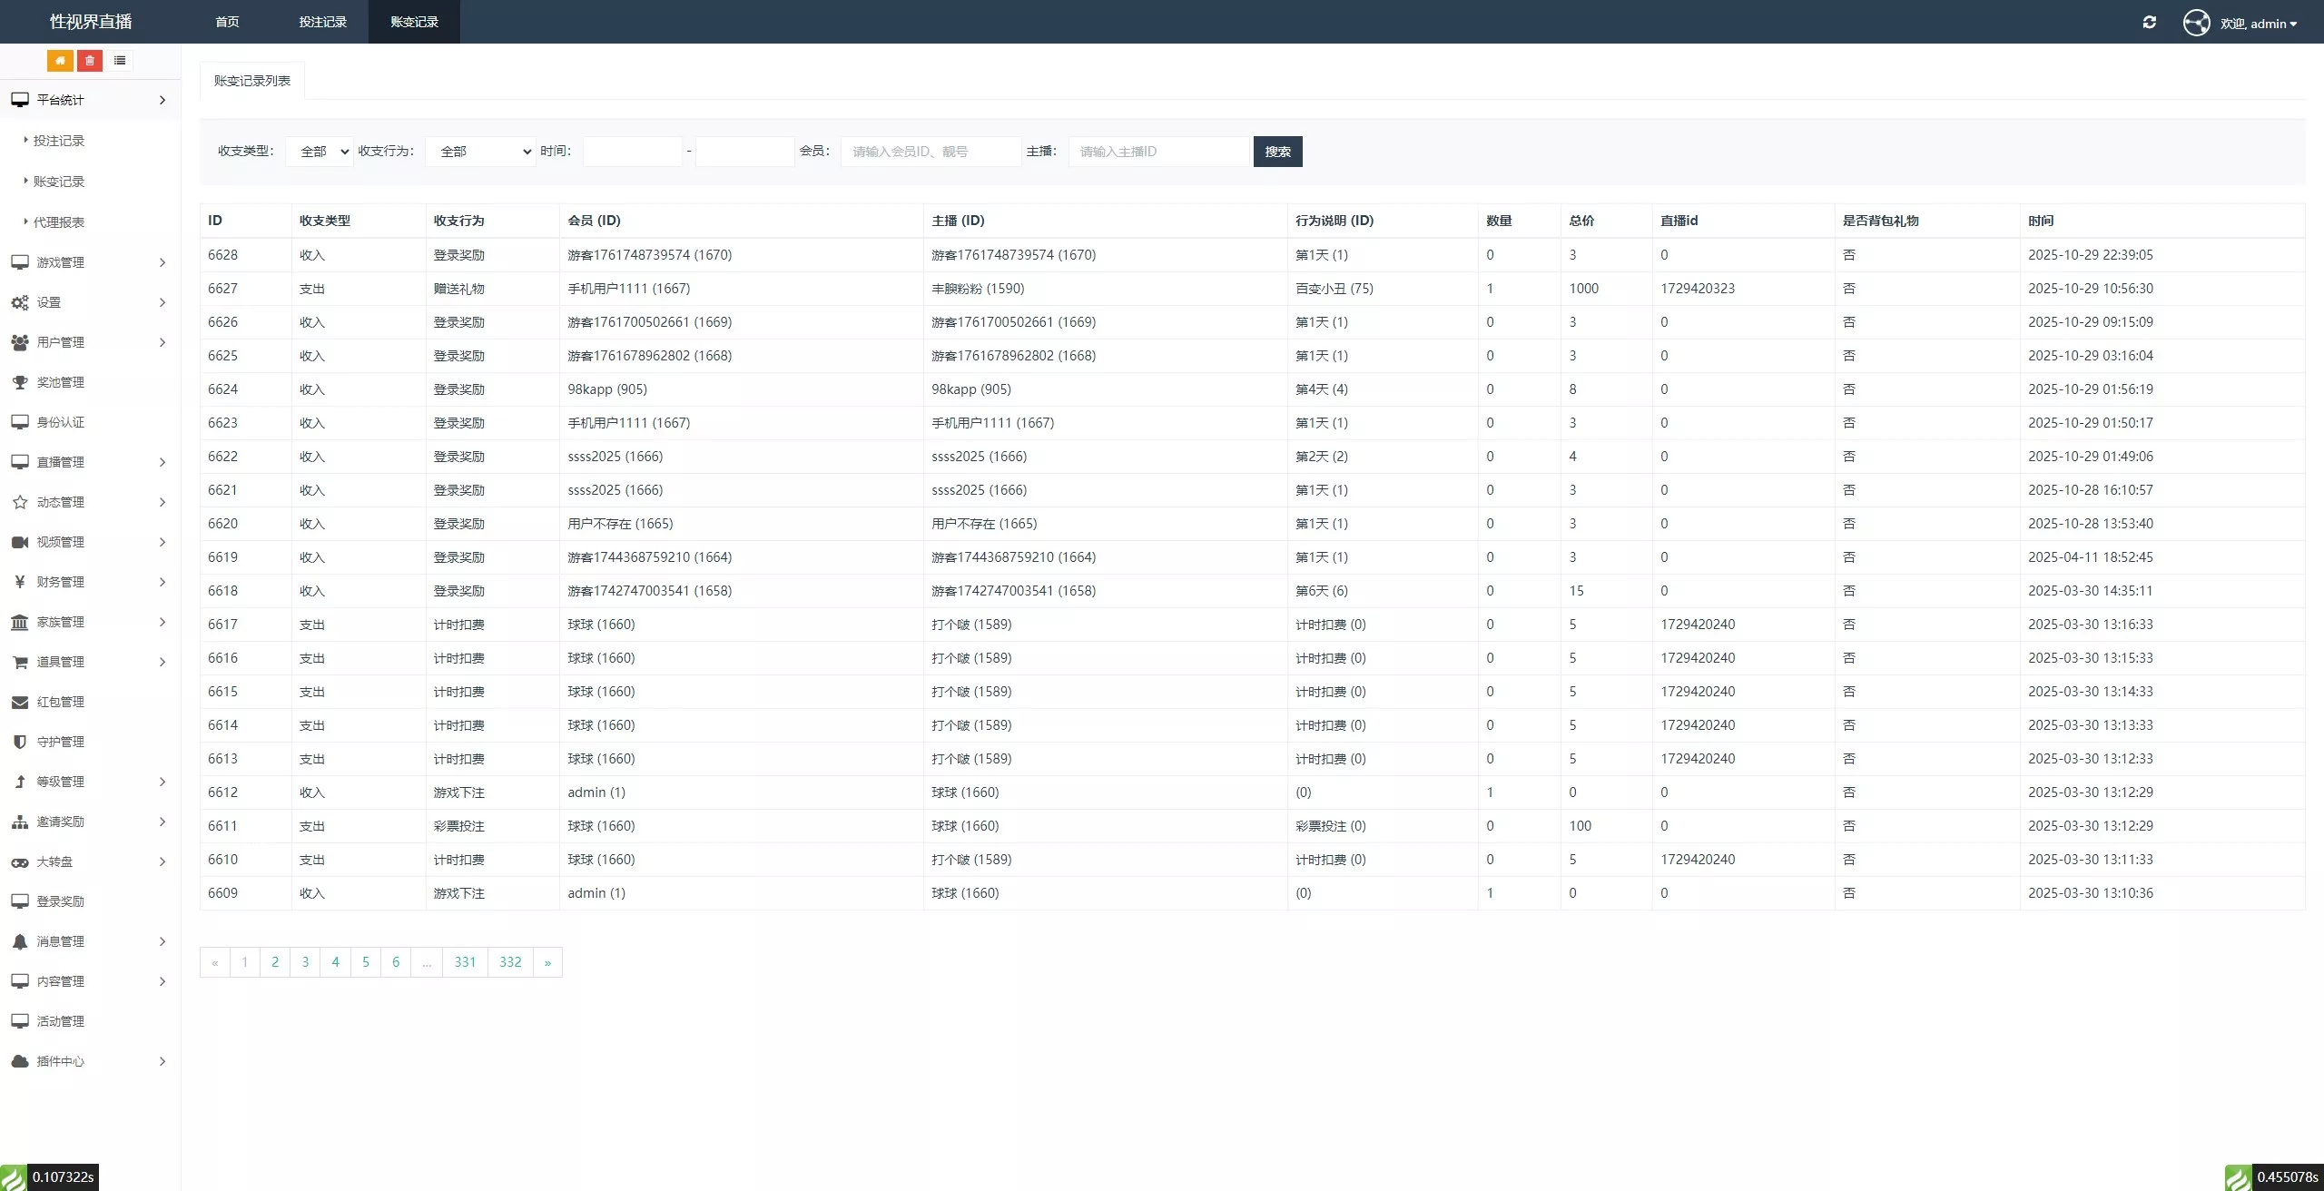Click the refresh icon in top bar
Screen dimensions: 2324x1191
coord(2149,23)
